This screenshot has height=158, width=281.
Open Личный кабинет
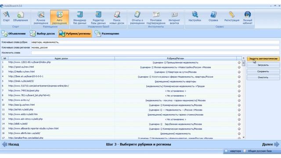[x=248, y=18]
